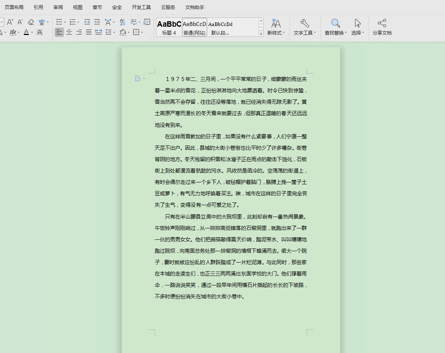445x353 pixels.
Task: Click the decrease indent icon
Action: click(x=87, y=22)
